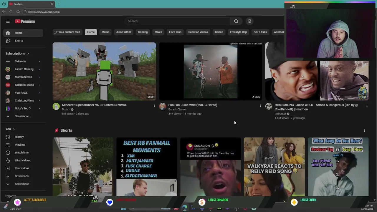This screenshot has width=377, height=212.
Task: Open the Shorts section three-dot menu
Action: point(364,130)
